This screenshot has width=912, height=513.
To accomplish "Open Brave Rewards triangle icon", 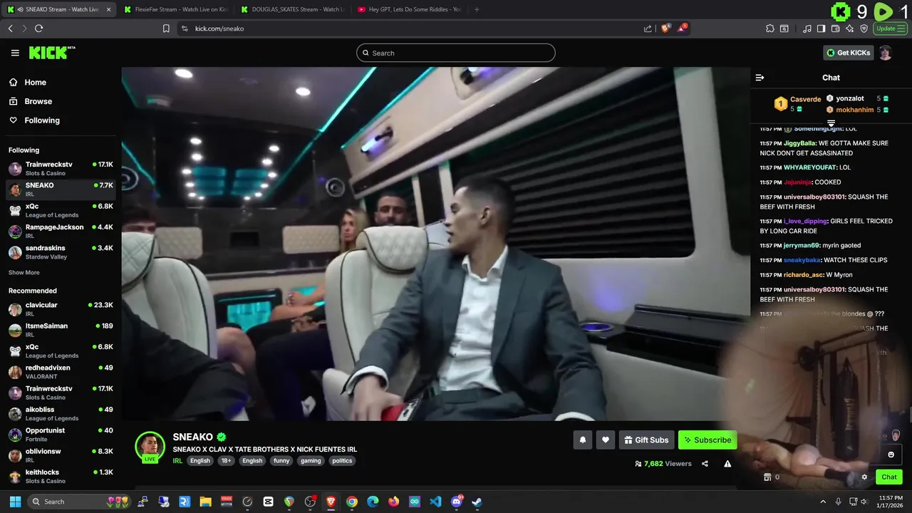I will pyautogui.click(x=682, y=28).
